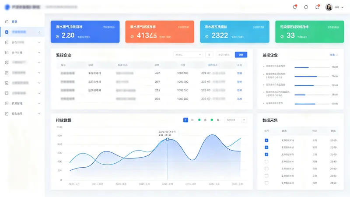The height and width of the screenshot is (197, 350).
Task: Click the user avatar picture in the header
Action: pos(329,7)
